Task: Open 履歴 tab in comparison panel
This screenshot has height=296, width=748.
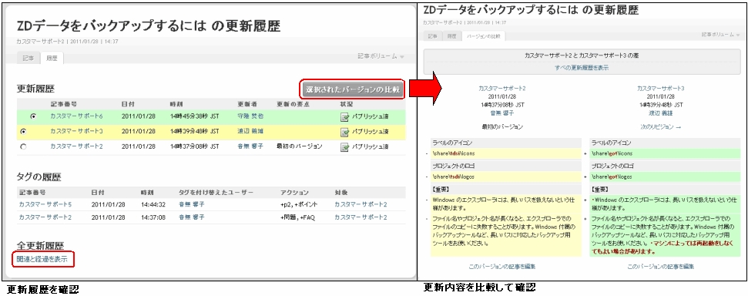Action: [451, 36]
